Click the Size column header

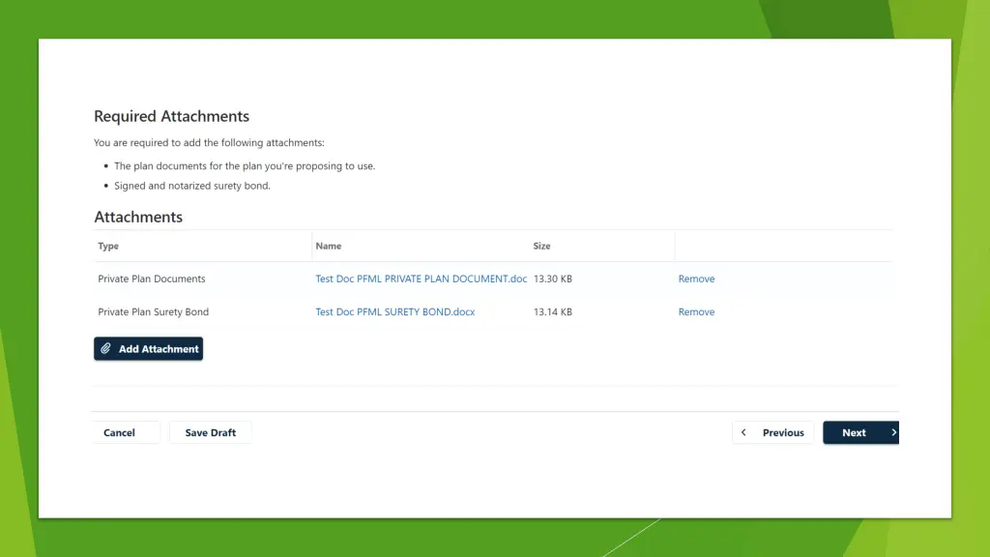point(541,247)
